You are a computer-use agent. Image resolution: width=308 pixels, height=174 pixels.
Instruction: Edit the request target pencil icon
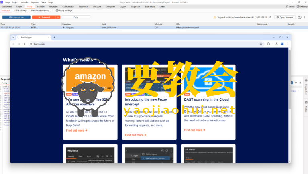(270, 17)
